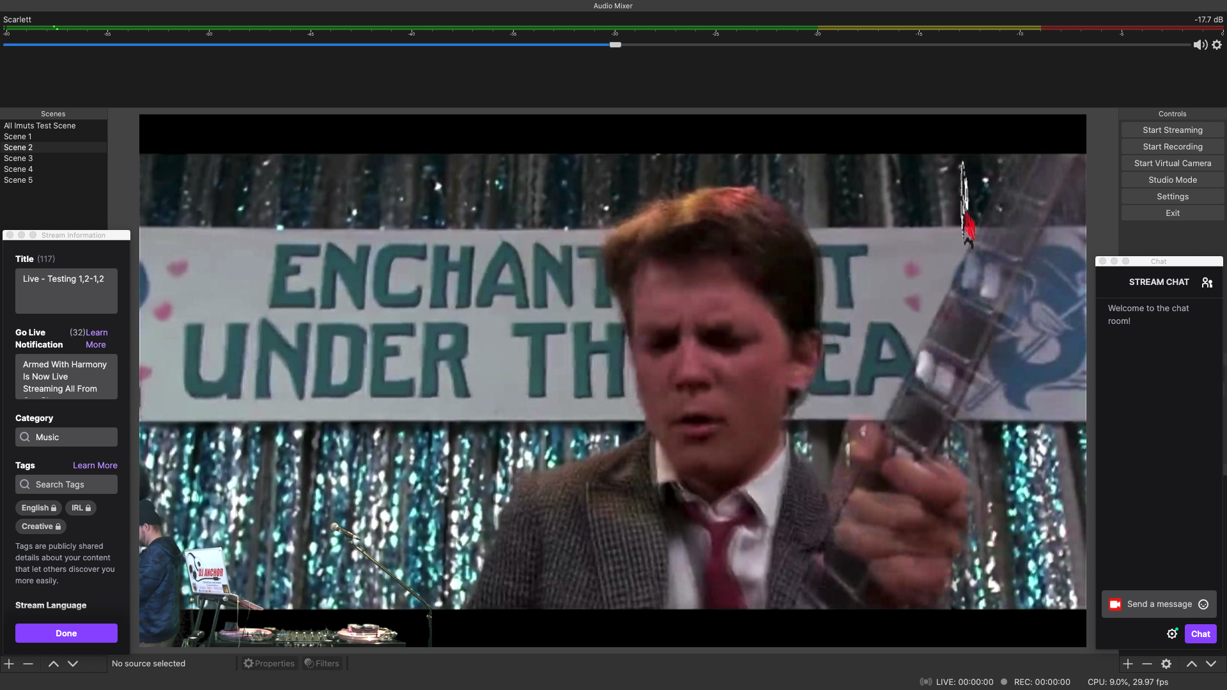Click the Category search magnifier icon
This screenshot has width=1227, height=690.
click(x=25, y=437)
